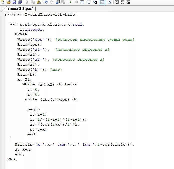Navigate forward with the gray arrow icon
This screenshot has height=169, width=174.
pyautogui.click(x=63, y=2)
